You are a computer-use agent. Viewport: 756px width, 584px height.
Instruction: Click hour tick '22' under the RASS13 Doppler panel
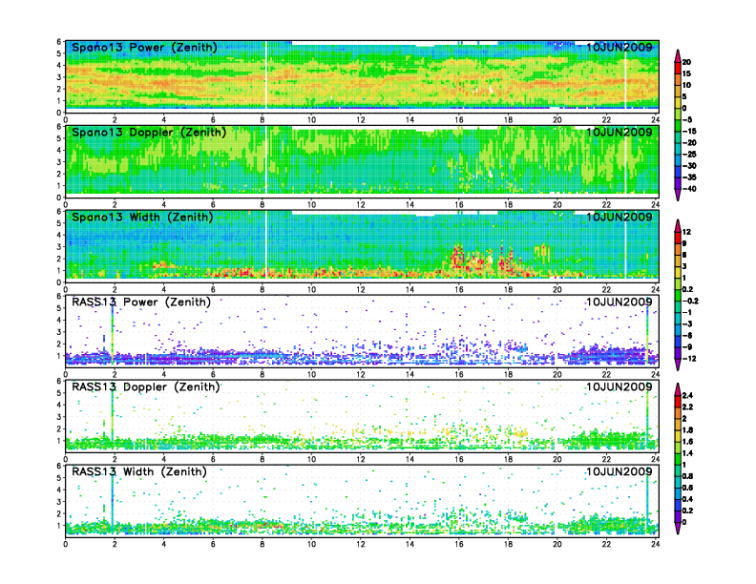pyautogui.click(x=606, y=459)
